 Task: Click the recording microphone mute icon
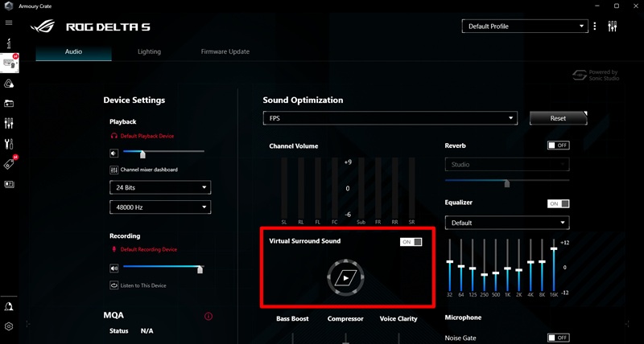click(114, 268)
